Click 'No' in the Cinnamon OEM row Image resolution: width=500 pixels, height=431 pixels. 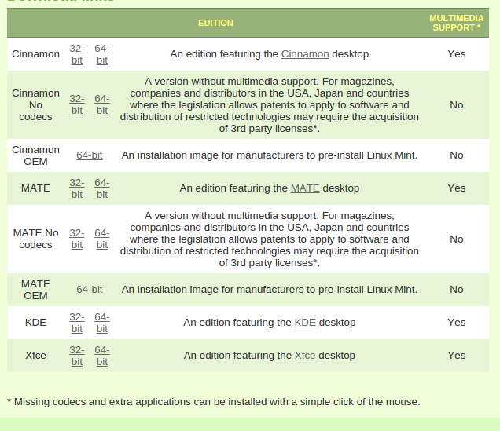point(456,155)
